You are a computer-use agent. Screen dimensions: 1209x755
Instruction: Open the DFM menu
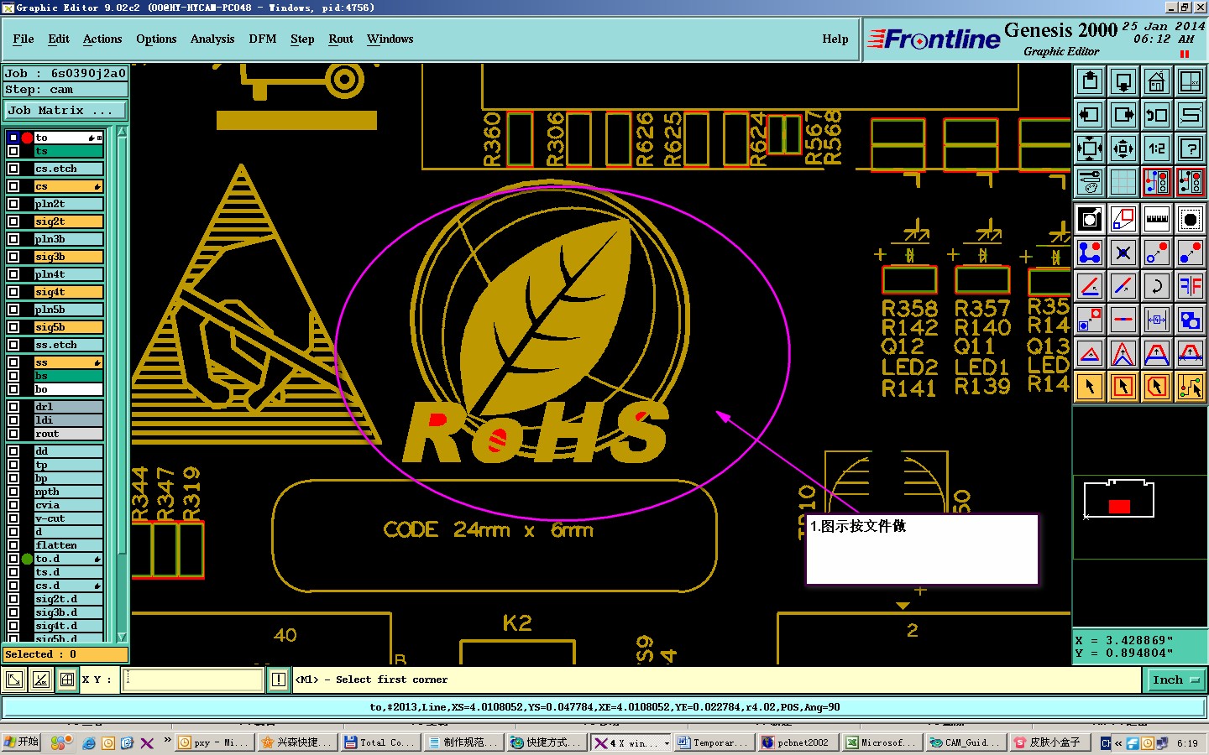pos(263,39)
